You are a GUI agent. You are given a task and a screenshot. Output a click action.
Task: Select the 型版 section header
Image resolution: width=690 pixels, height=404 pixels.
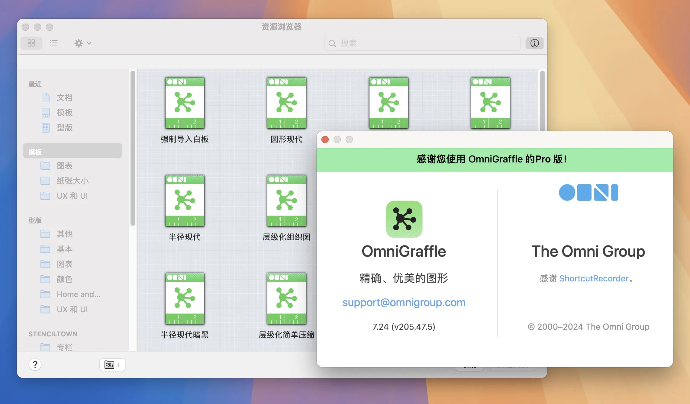point(35,220)
